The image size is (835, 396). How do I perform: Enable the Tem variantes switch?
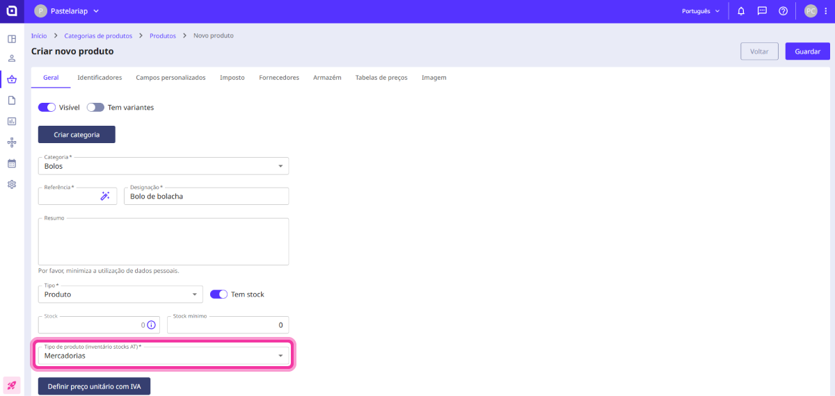tap(95, 108)
